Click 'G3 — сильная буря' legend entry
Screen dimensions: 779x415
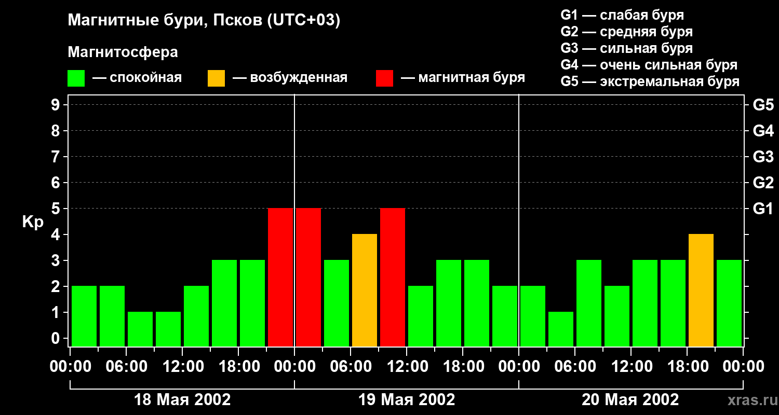(626, 48)
